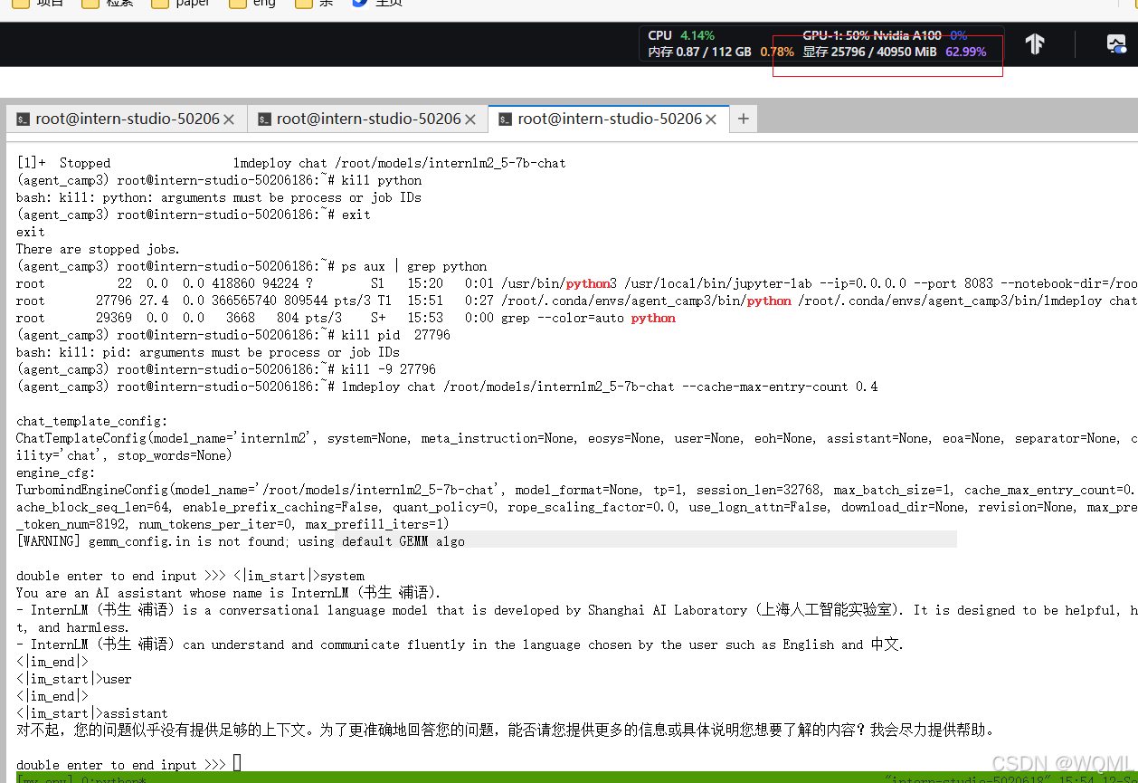Open the 项目 bookmarks folder
The width and height of the screenshot is (1138, 783).
click(x=40, y=4)
